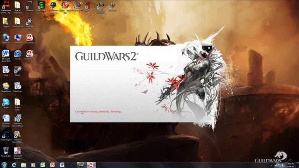The width and height of the screenshot is (299, 168).
Task: Click the connection error status message
Action: coord(99,112)
